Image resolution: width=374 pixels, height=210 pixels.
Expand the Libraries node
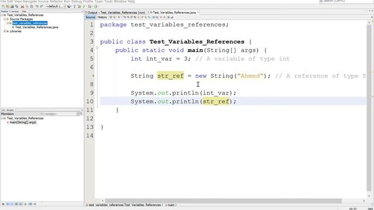pos(5,31)
